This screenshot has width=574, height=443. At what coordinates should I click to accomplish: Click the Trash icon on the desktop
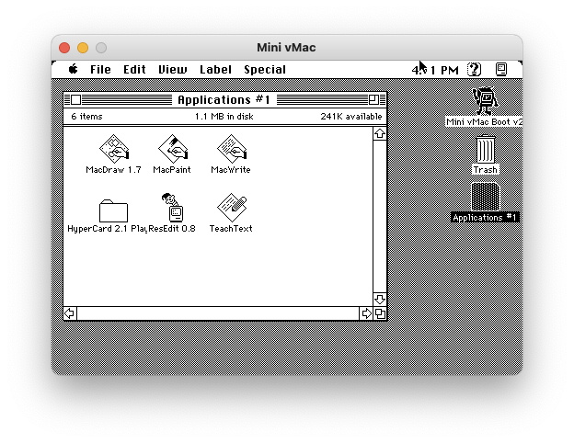click(486, 149)
